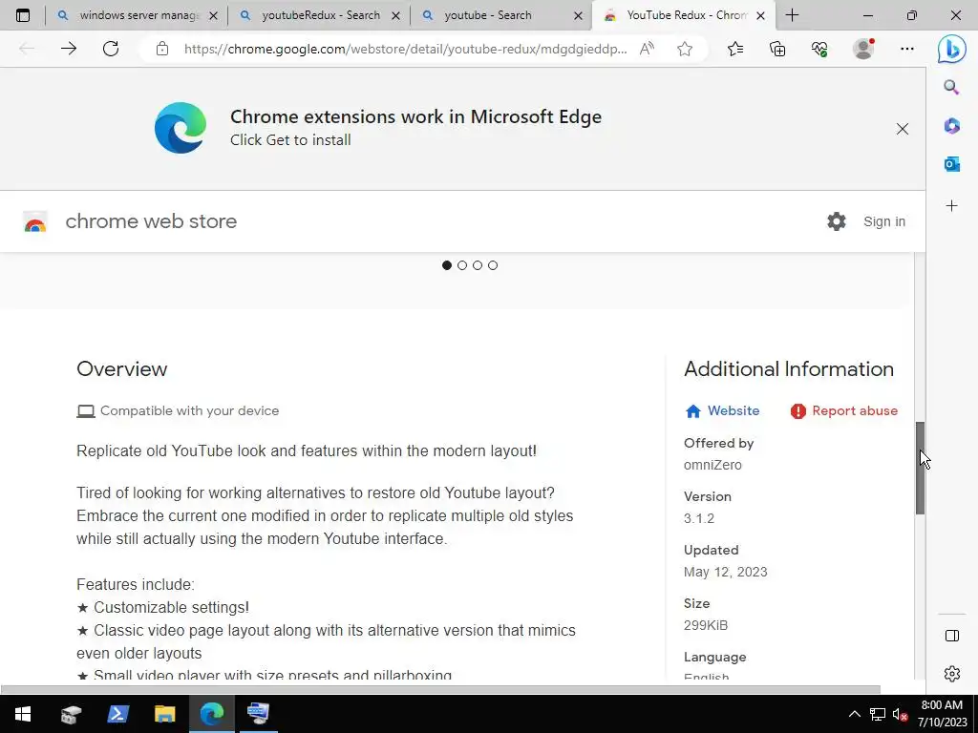This screenshot has width=978, height=733.
Task: Close the youtube - Search tab
Action: 578,15
